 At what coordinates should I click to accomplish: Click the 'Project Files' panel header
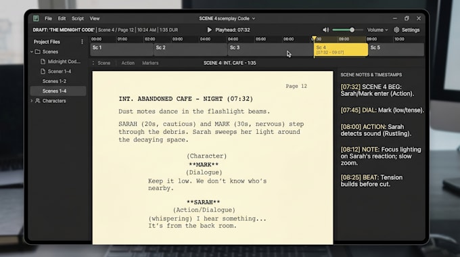point(47,42)
